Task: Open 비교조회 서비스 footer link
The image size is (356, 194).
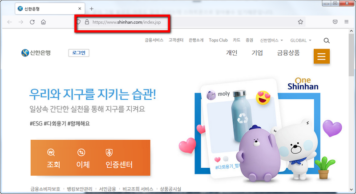Action: click(138, 189)
